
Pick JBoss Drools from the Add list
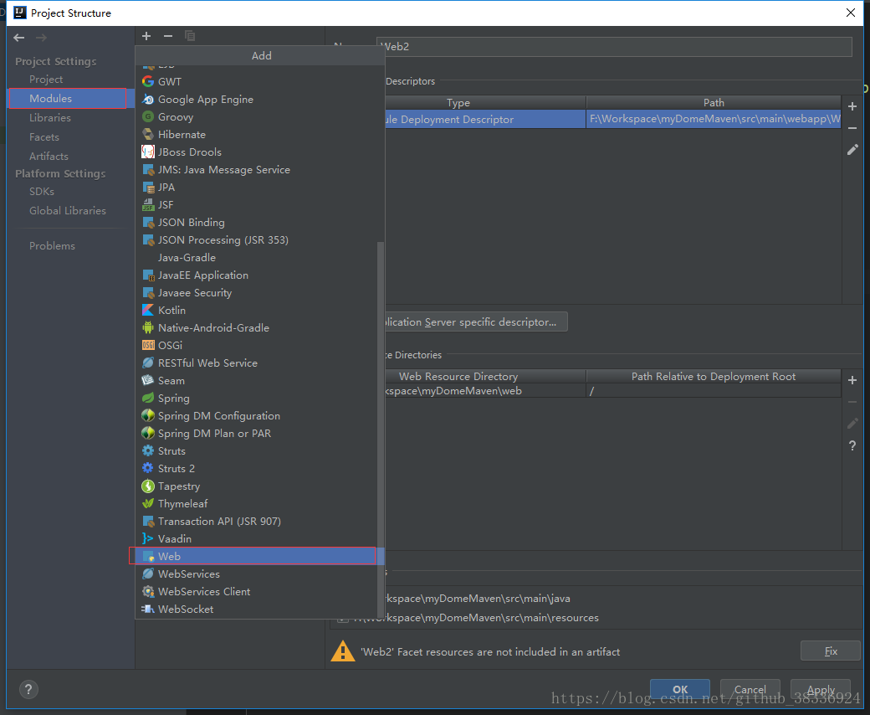(255, 152)
